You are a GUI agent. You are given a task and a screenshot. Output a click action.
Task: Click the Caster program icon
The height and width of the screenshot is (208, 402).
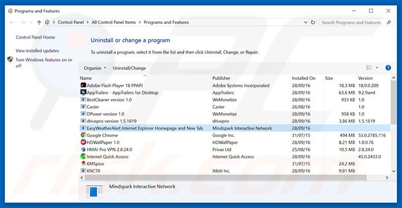pos(83,107)
